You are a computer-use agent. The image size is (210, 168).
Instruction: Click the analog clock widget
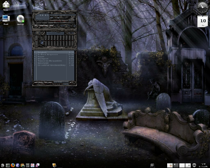[x=202, y=7]
